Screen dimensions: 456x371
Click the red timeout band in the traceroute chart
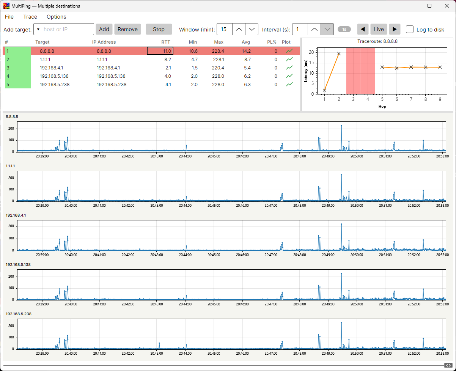tap(360, 71)
